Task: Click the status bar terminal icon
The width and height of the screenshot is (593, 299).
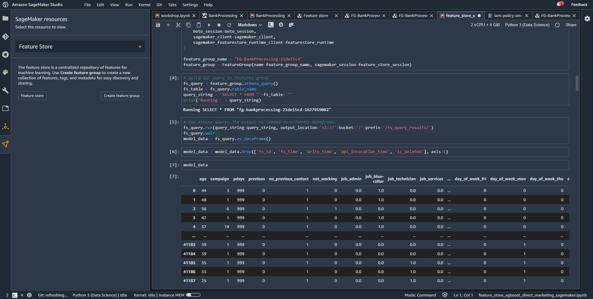Action: (15, 295)
